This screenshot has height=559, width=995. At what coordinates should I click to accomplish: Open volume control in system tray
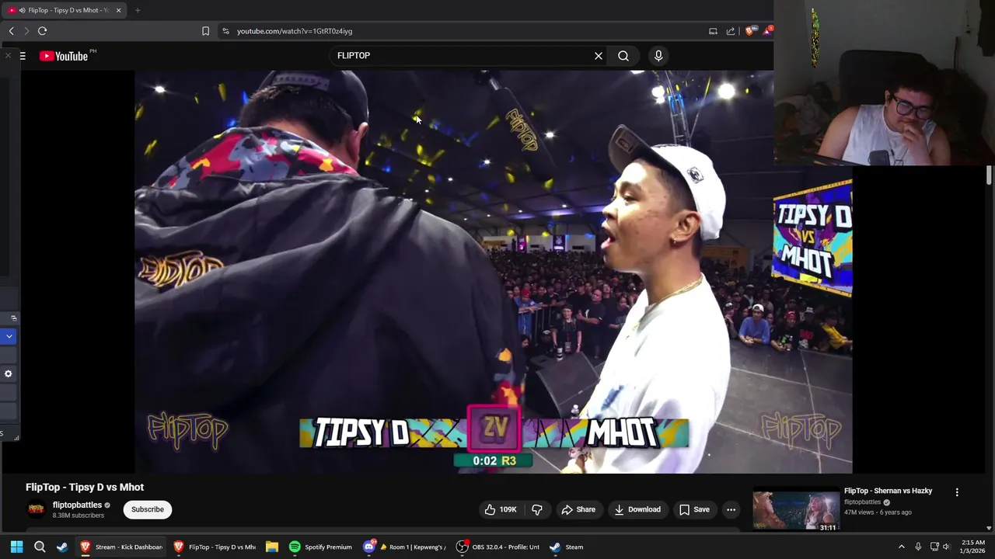(946, 547)
